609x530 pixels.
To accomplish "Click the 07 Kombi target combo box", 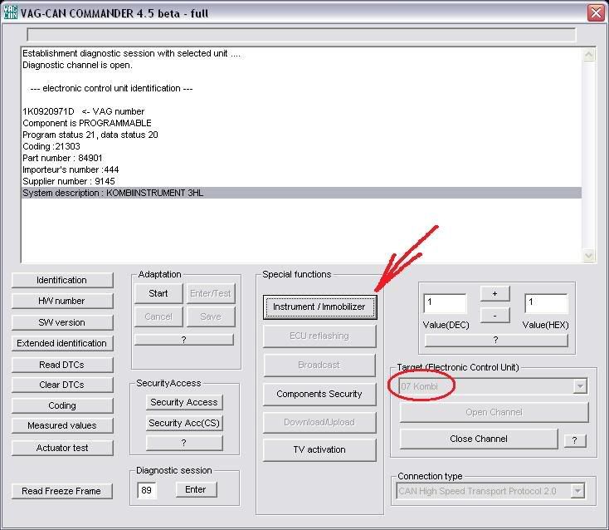I will (494, 386).
